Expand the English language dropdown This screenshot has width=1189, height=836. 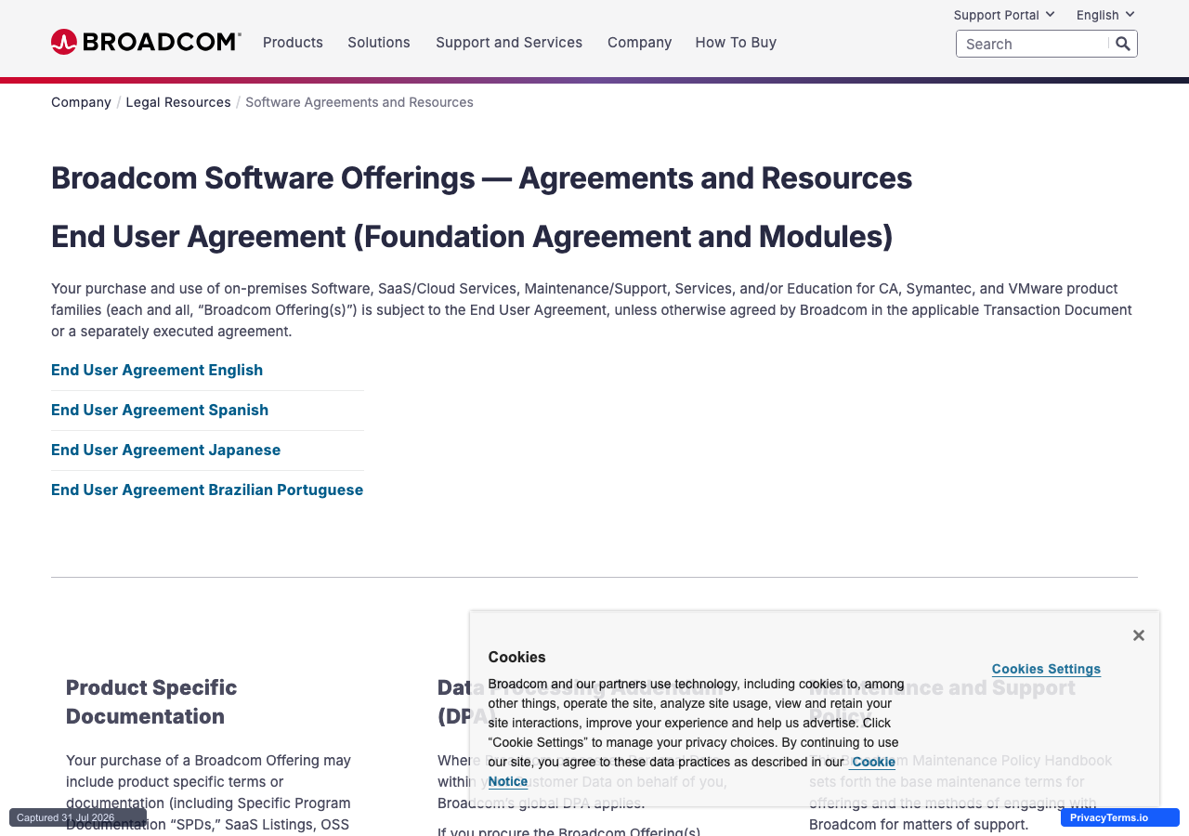pyautogui.click(x=1105, y=15)
